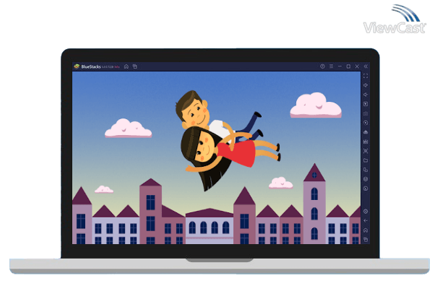Click the flying couple in the app
Viewport: 435px width, 299px height.
click(x=228, y=140)
